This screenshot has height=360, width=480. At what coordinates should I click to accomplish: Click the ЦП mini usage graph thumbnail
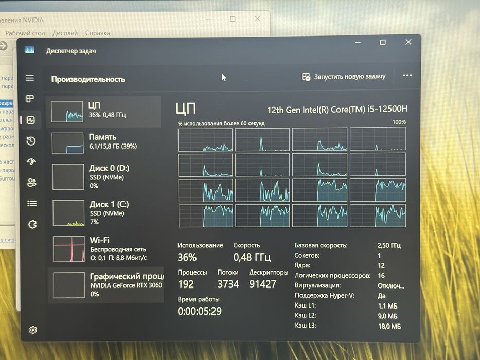point(67,112)
